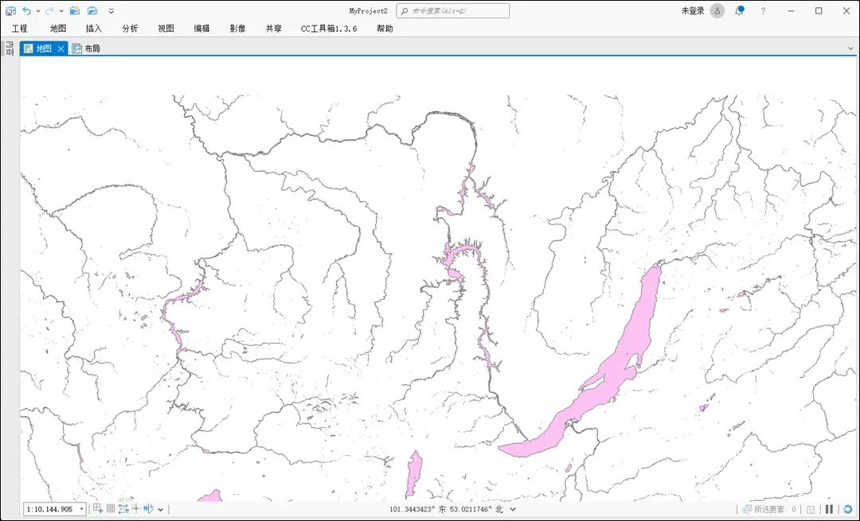The image size is (860, 521).
Task: Click the command search box
Action: [453, 10]
